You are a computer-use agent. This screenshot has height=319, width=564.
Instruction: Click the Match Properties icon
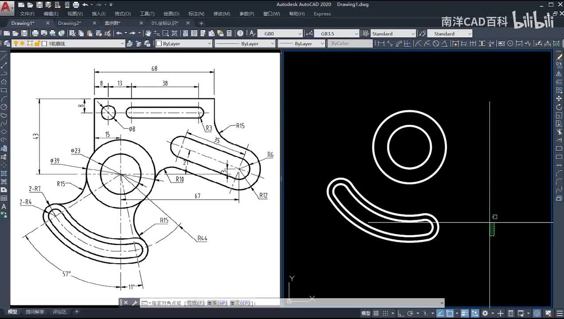(98, 33)
